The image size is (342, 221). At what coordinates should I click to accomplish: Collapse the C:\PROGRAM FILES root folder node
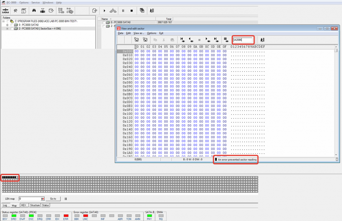click(x=3, y=21)
